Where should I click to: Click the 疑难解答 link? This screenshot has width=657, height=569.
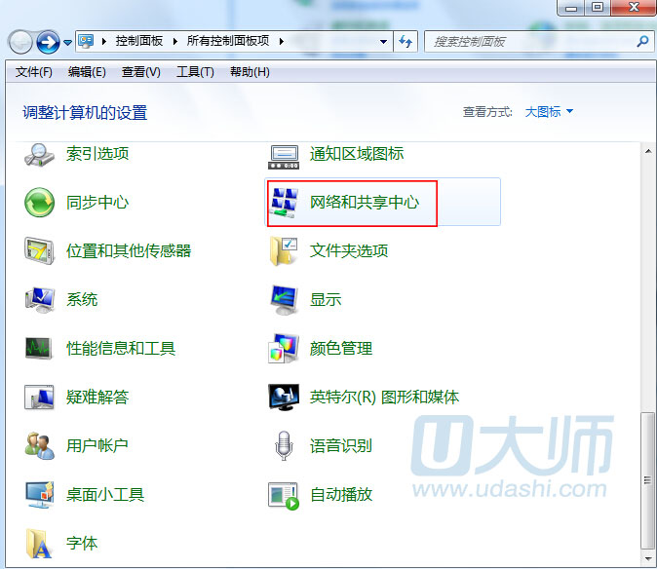pyautogui.click(x=97, y=397)
